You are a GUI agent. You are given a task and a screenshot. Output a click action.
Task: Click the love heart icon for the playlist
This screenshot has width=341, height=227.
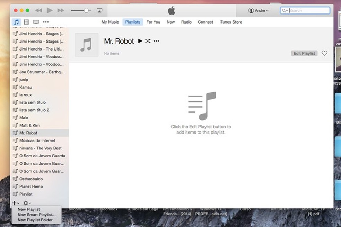click(x=324, y=53)
